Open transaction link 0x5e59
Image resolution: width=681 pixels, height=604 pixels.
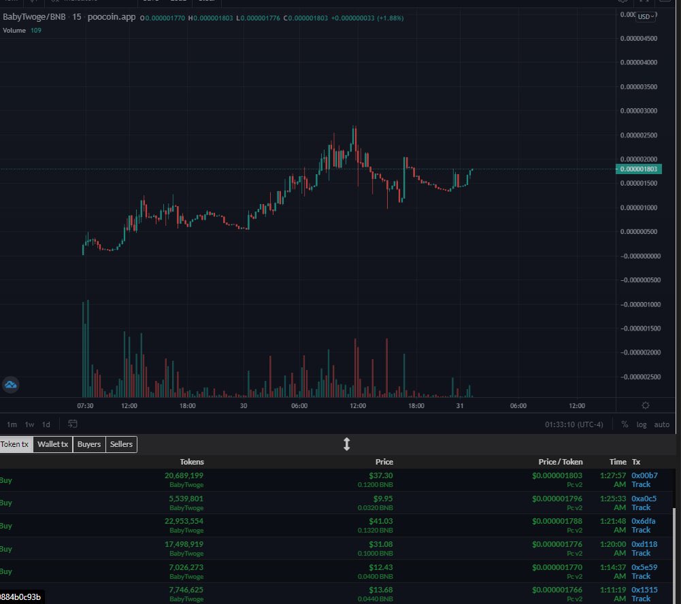[x=644, y=567]
